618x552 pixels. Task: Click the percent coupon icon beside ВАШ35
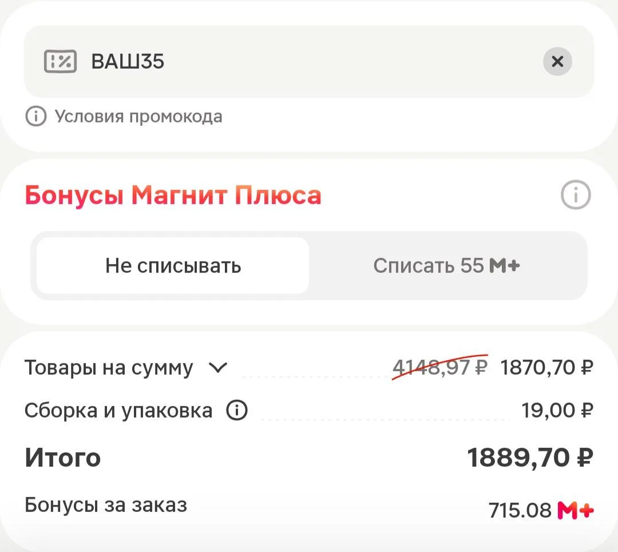60,61
